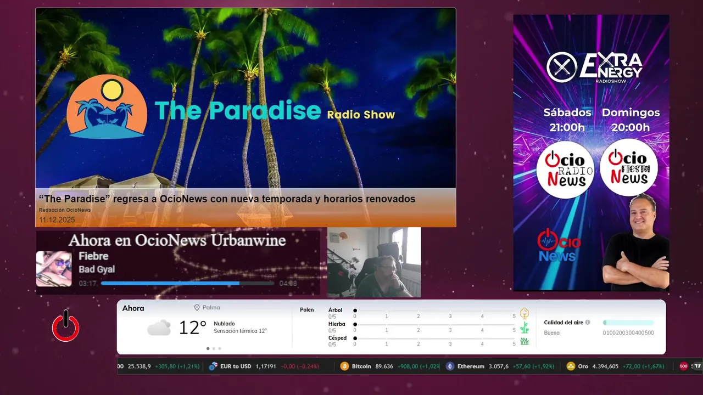Click the Ahora weather heading

click(133, 308)
